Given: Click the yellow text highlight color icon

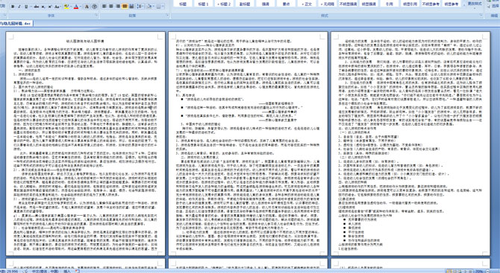Looking at the screenshot, I should [66, 7].
